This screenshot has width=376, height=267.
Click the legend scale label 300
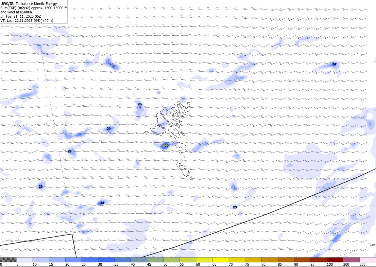pyautogui.click(x=346, y=265)
